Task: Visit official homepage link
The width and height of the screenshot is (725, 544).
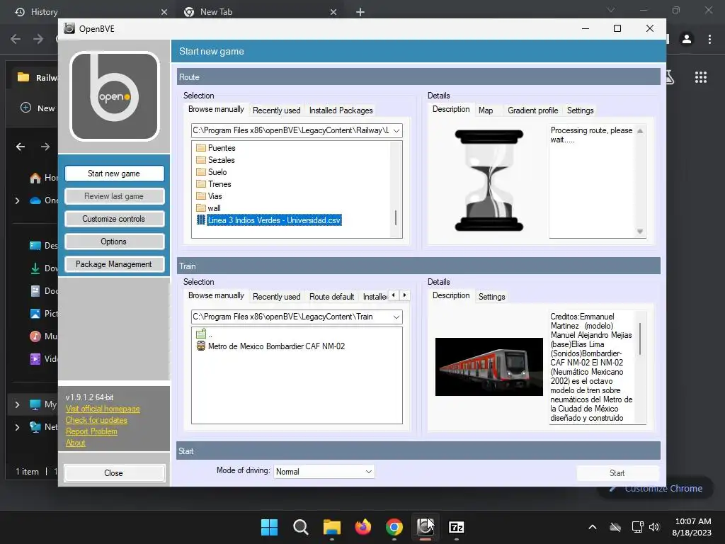Action: tap(103, 409)
